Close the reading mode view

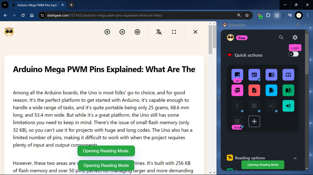point(195,32)
